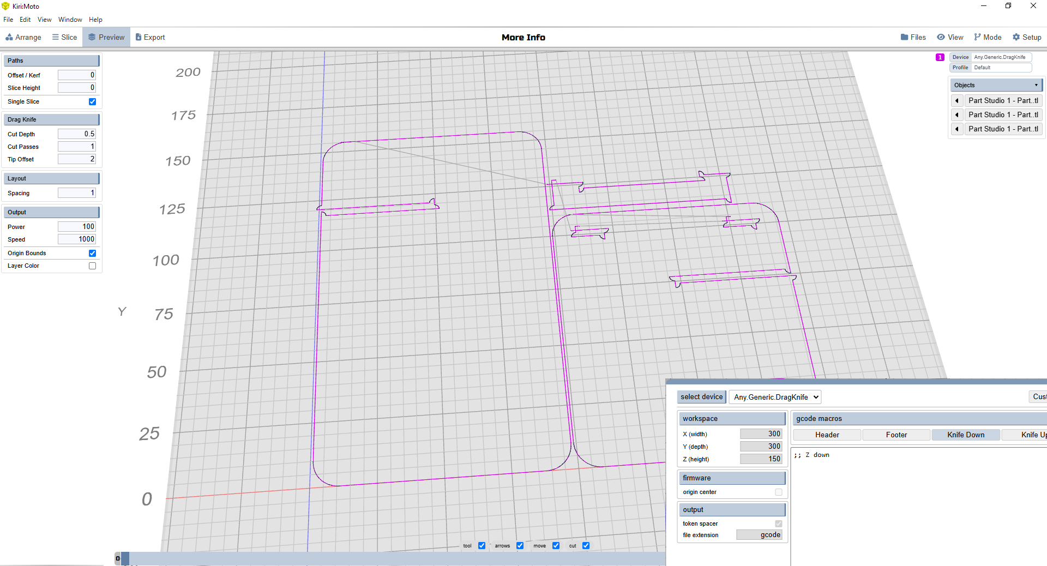Open the select device dropdown
The image size is (1047, 566).
pos(775,397)
